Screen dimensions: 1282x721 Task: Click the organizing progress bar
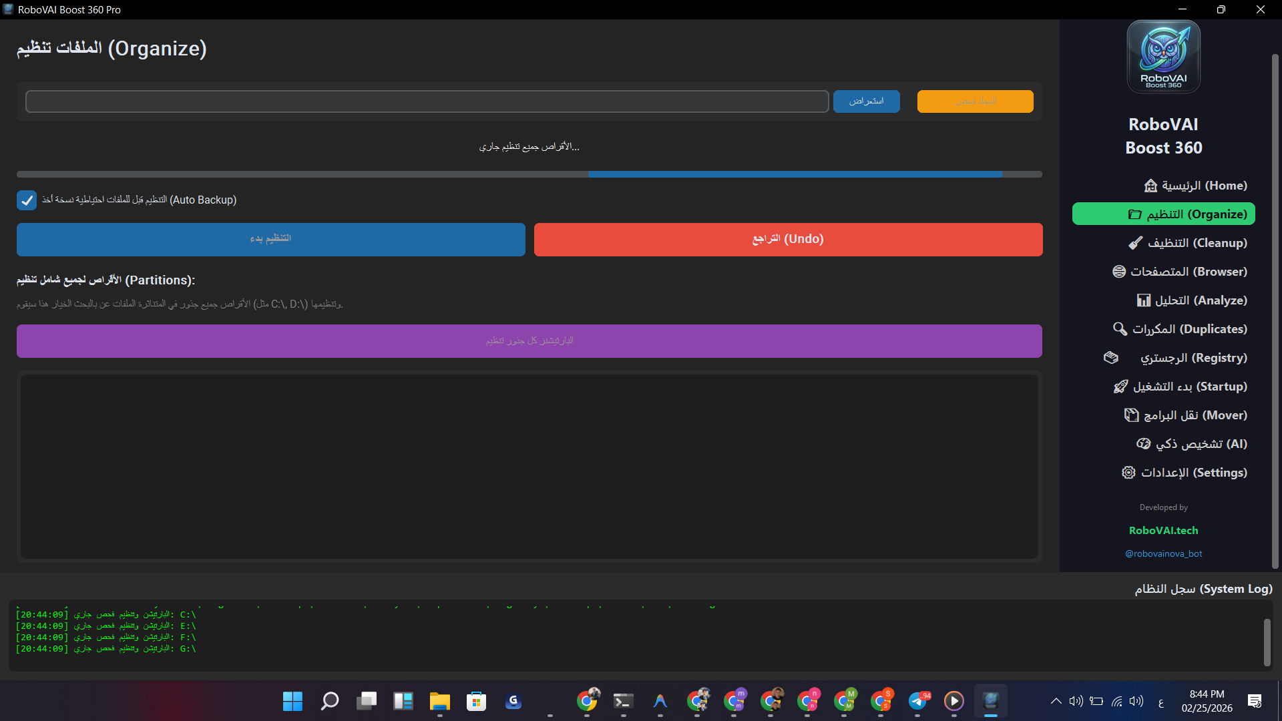pyautogui.click(x=529, y=174)
